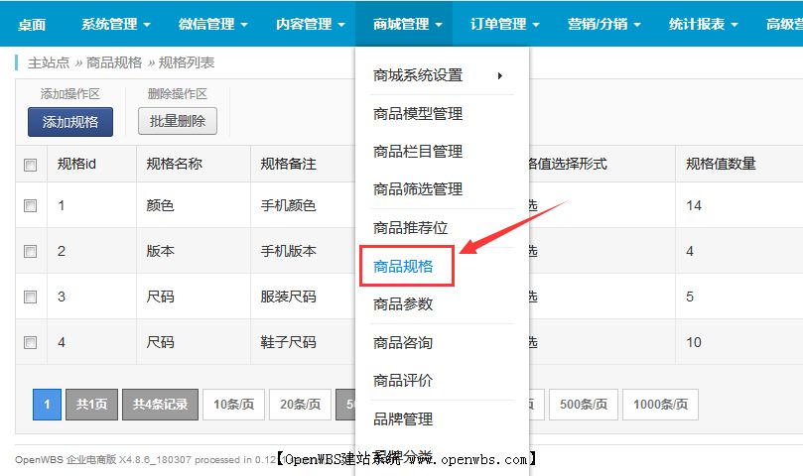Screen dimensions: 803x476
Task: Select 1000条/页 page size
Action: click(664, 405)
